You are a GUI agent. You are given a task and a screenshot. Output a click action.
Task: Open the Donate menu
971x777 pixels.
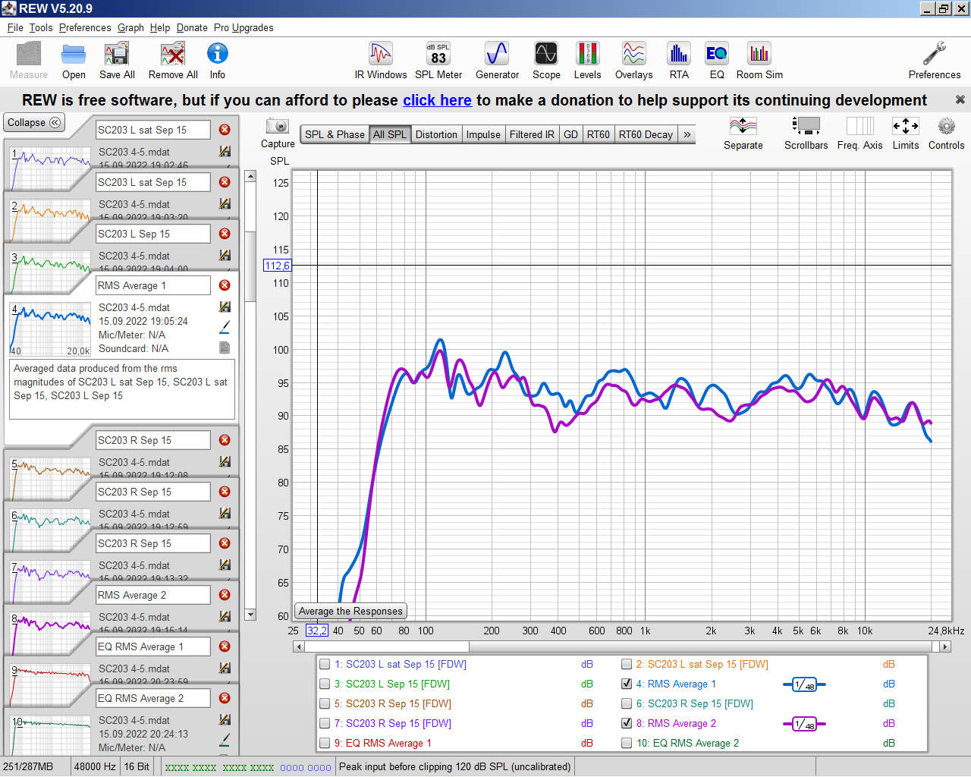[x=192, y=27]
